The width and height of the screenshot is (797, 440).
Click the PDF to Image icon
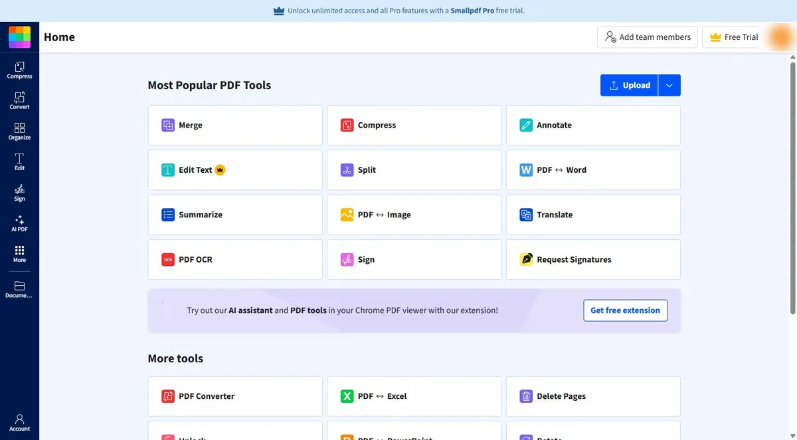347,215
